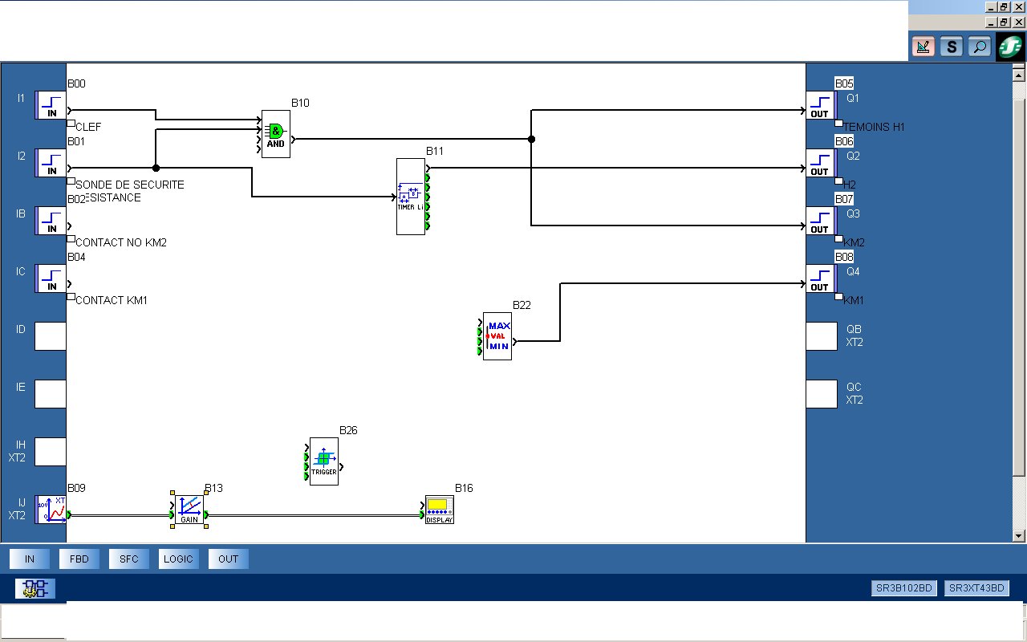Select the Q4 output block B08
The width and height of the screenshot is (1027, 642).
tap(821, 278)
